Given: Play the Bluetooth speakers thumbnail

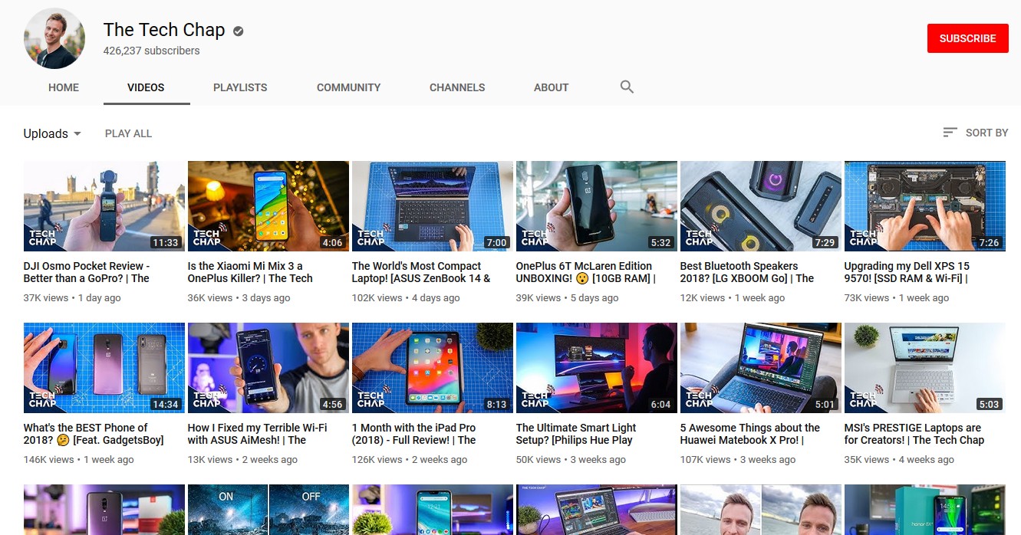Looking at the screenshot, I should point(761,206).
